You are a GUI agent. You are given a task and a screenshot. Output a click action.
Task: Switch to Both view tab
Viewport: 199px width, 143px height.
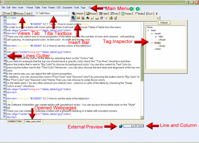coord(29,13)
